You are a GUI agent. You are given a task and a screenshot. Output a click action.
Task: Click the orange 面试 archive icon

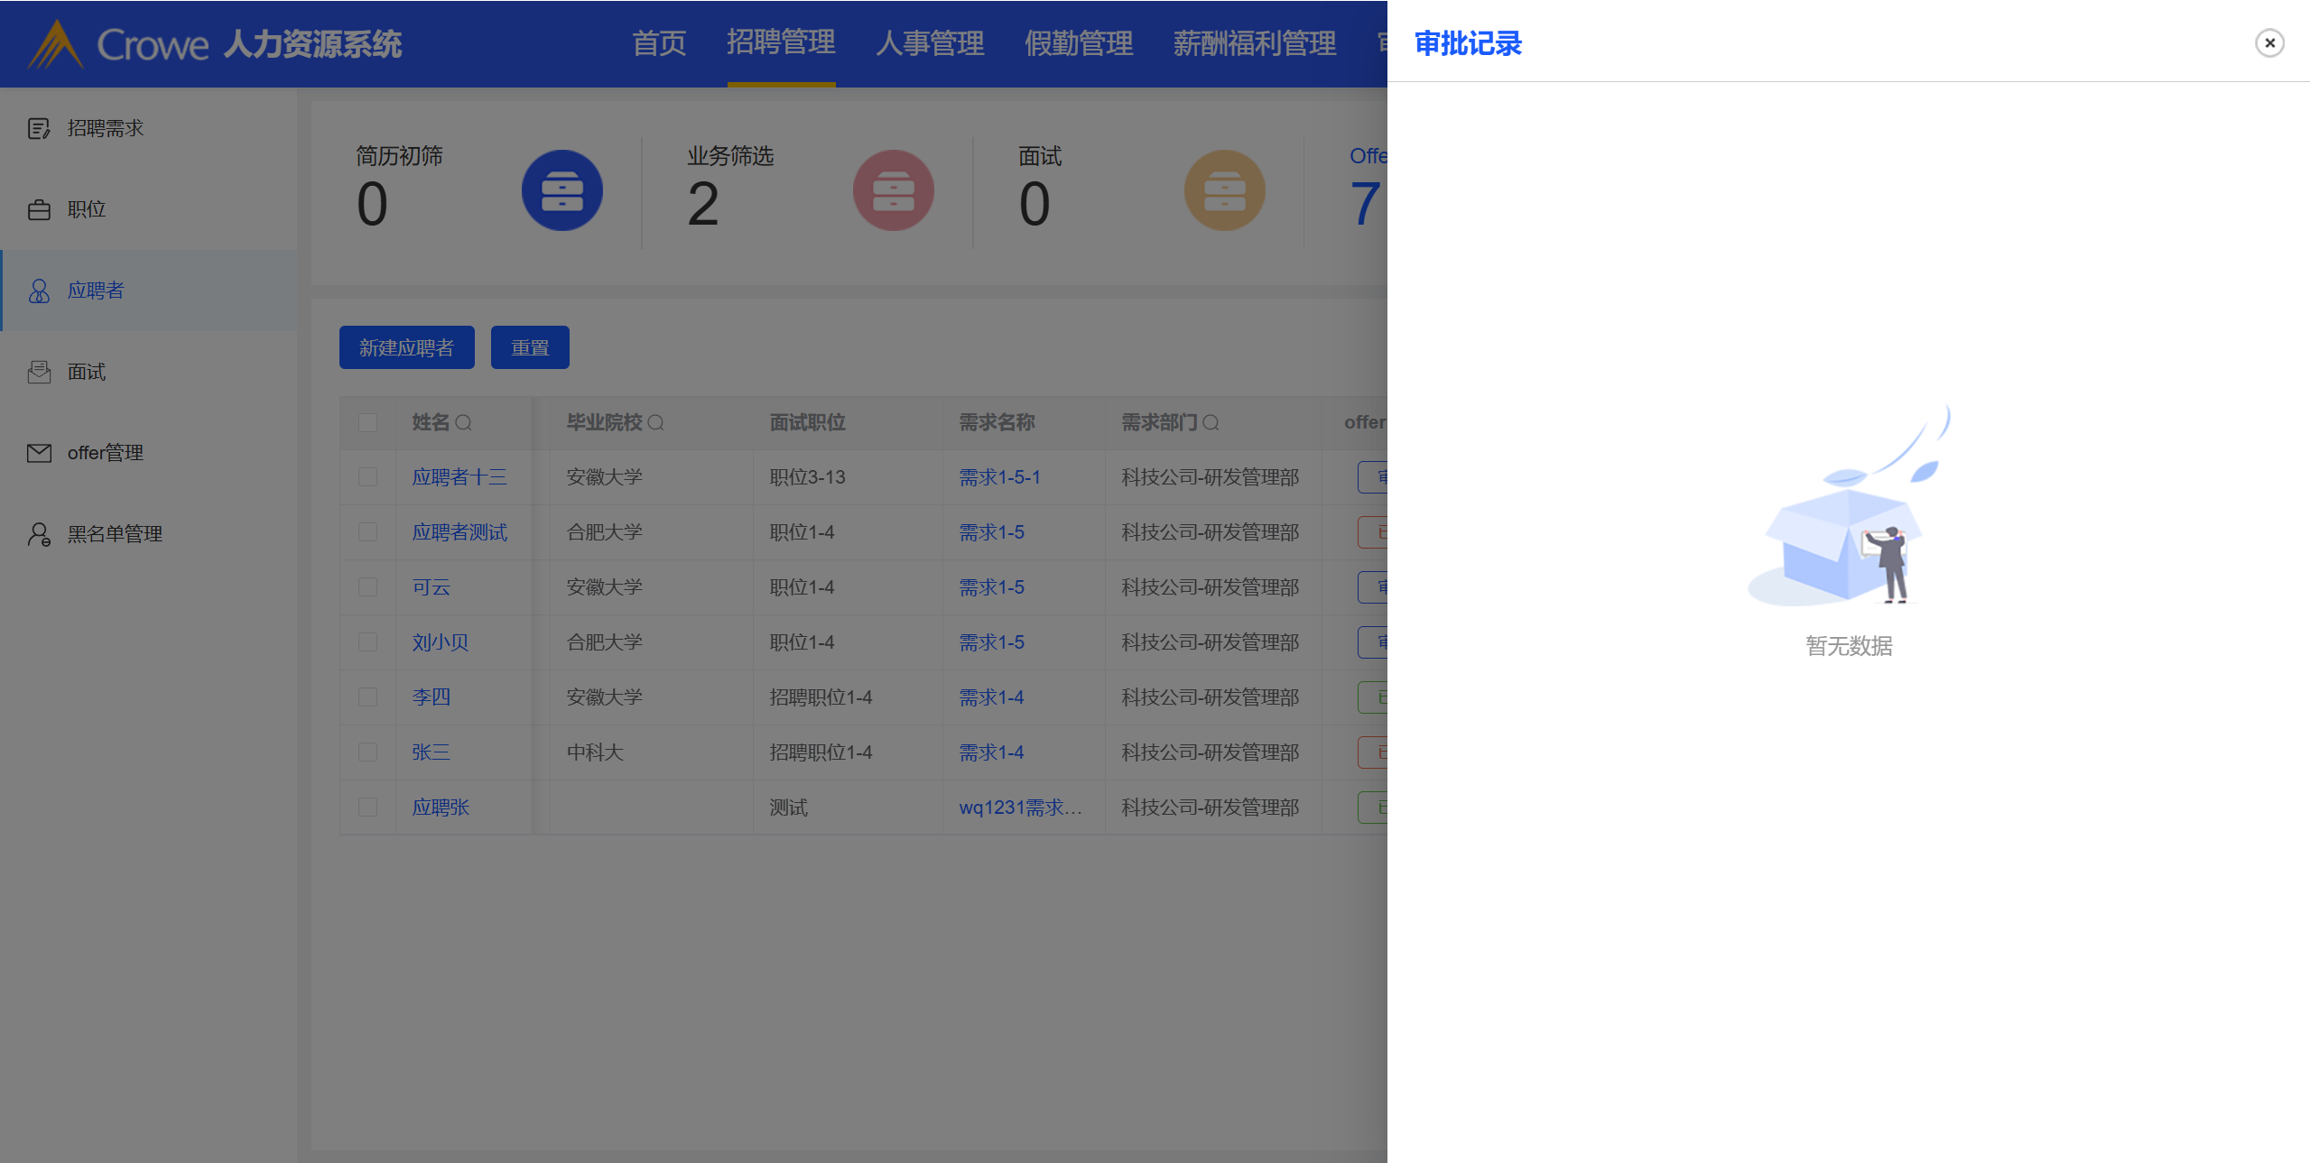point(1224,190)
